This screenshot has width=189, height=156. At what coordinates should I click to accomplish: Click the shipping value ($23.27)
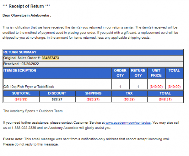93,99
